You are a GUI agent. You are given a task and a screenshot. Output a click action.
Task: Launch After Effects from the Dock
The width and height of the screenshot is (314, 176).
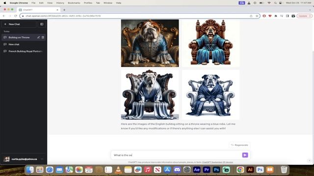point(197,170)
